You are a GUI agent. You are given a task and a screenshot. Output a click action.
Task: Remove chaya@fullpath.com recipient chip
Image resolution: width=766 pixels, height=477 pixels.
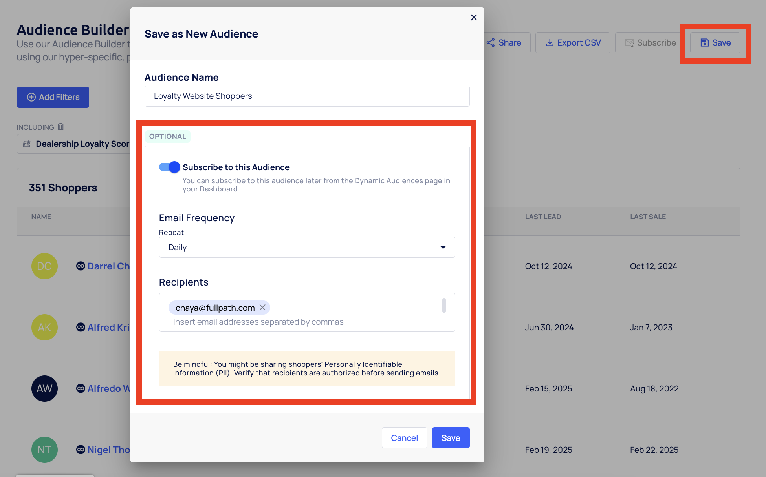[262, 308]
